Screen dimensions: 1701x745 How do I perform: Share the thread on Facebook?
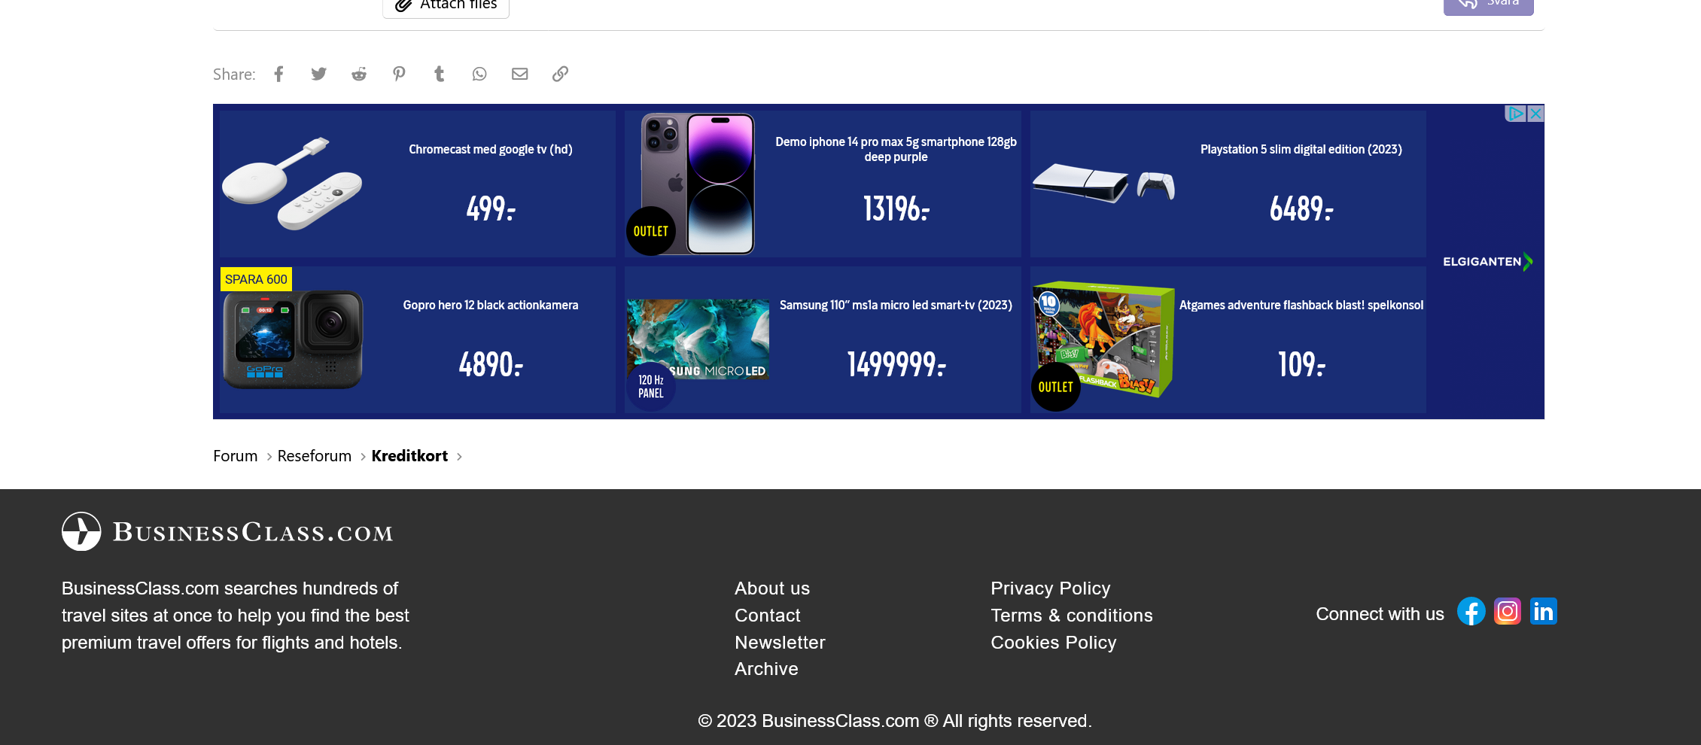pos(278,74)
